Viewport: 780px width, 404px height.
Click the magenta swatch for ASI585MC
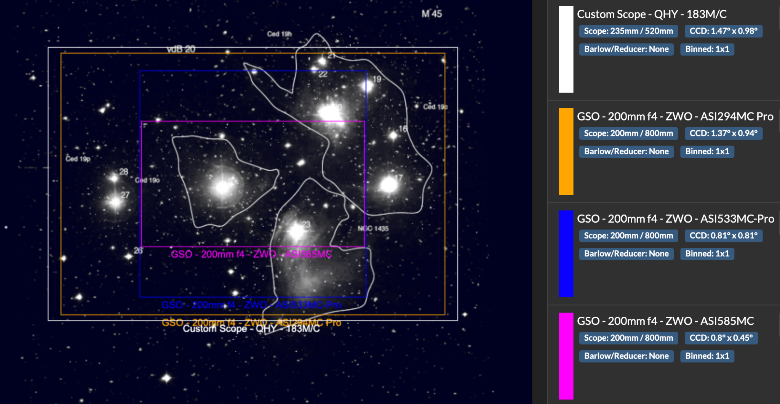(x=566, y=356)
